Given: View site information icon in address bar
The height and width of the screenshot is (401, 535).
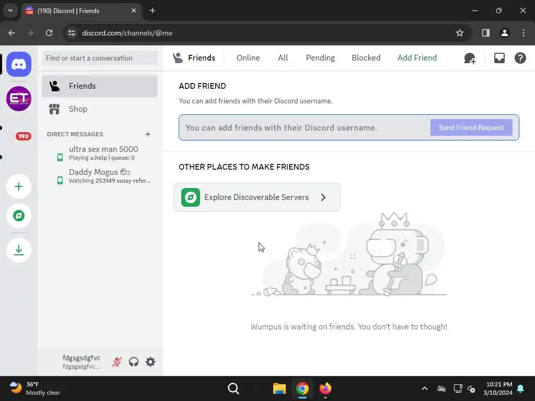Looking at the screenshot, I should (x=72, y=33).
